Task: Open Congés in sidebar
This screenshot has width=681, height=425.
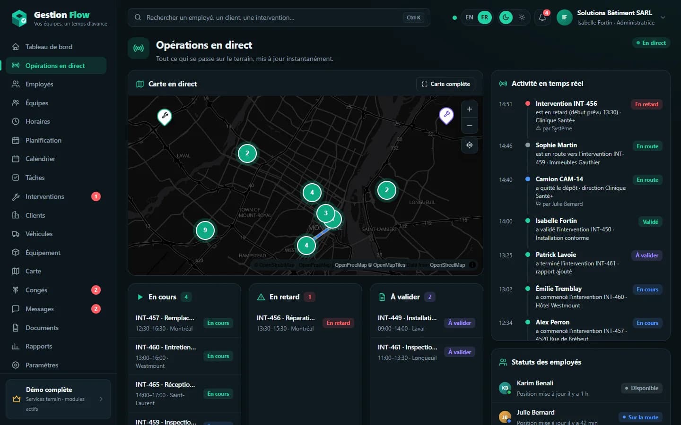Action: (x=56, y=290)
